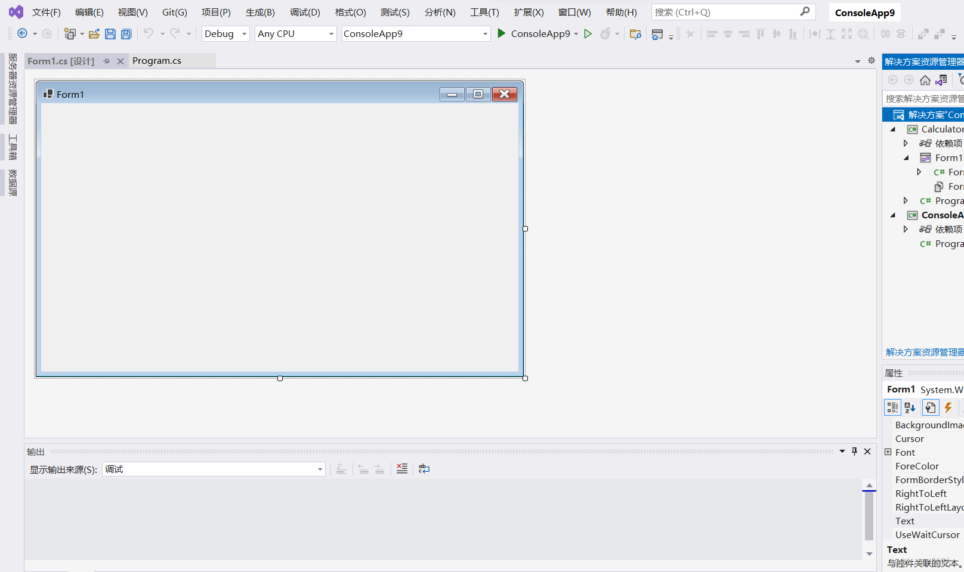Image resolution: width=964 pixels, height=572 pixels.
Task: Click the Hot Reload flame icon
Action: [605, 34]
